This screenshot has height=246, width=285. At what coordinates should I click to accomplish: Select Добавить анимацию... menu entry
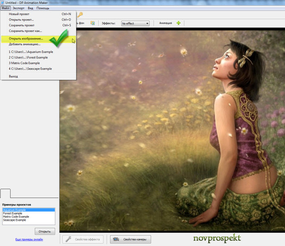pos(38,44)
